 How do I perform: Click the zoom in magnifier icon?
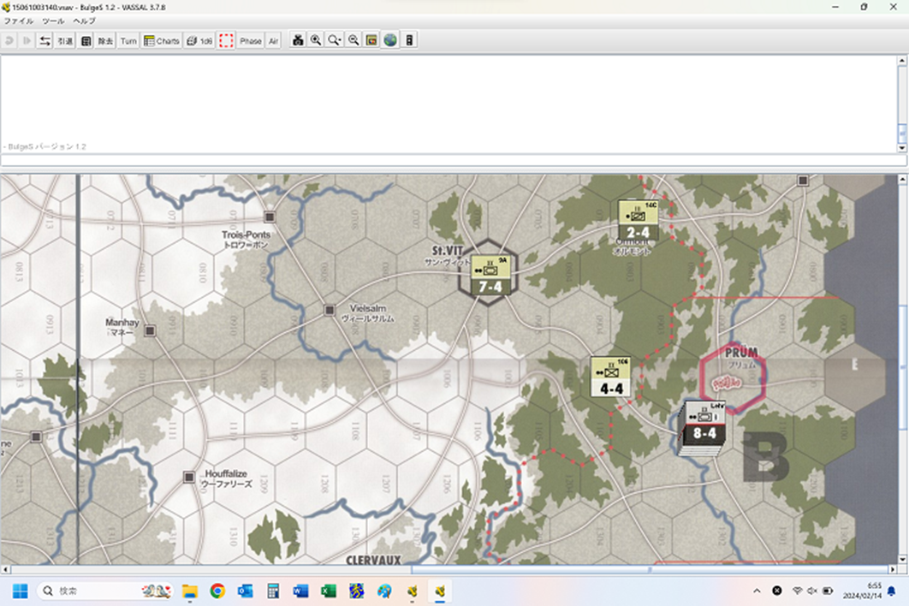point(316,40)
